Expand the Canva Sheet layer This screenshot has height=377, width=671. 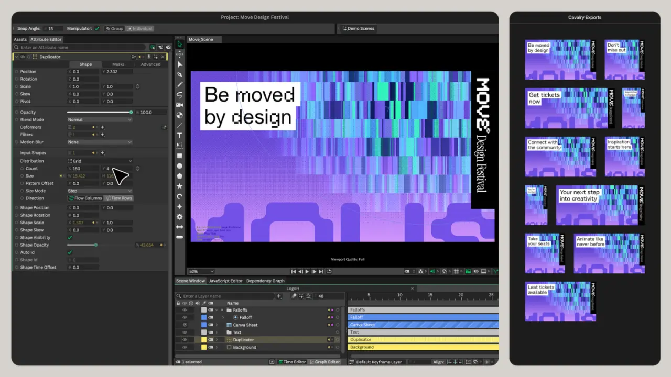[217, 325]
